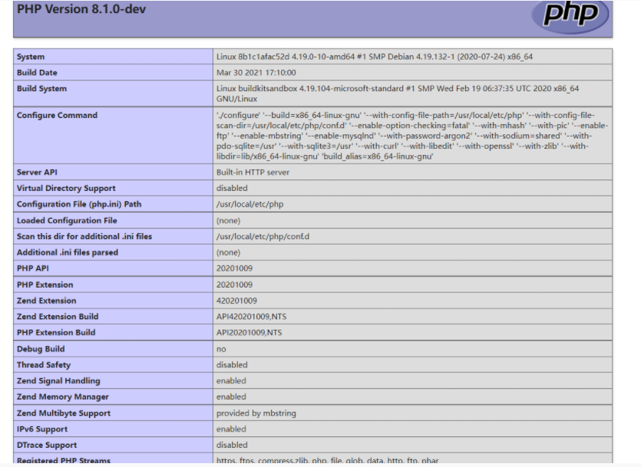The width and height of the screenshot is (641, 467).
Task: Click the 'Build System' label
Action: point(41,89)
